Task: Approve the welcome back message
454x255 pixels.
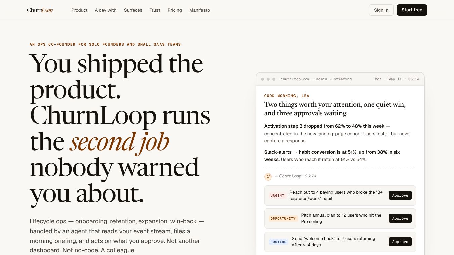Action: [x=400, y=242]
